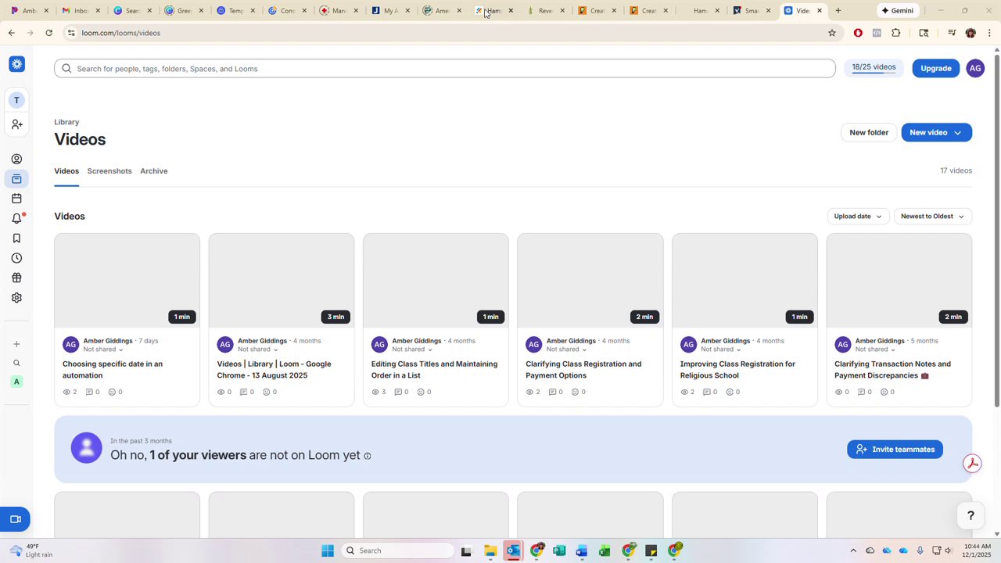Click the Library breadcrumb text
The width and height of the screenshot is (1001, 563).
pyautogui.click(x=66, y=122)
